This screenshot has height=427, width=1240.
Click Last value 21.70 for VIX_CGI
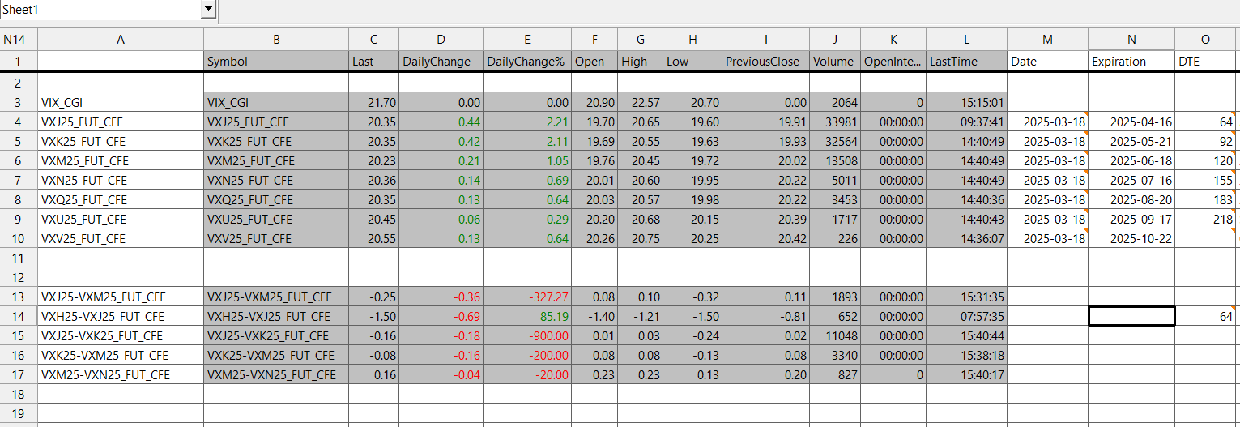374,103
